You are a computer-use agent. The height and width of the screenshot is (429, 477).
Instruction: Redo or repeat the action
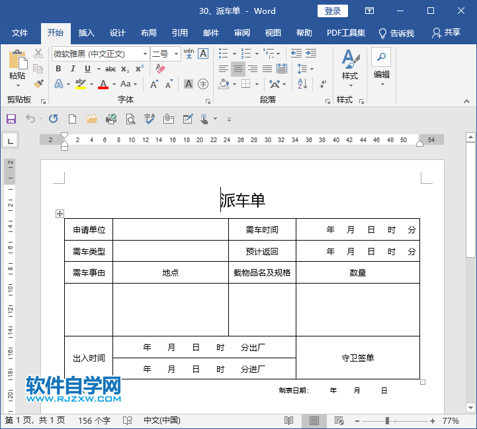pos(53,118)
